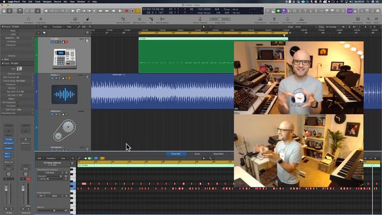Open the Library panel button
This screenshot has width=382, height=215.
point(4,11)
